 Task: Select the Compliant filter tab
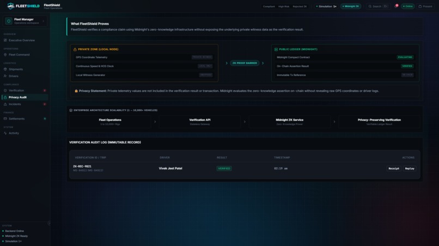pos(269,7)
